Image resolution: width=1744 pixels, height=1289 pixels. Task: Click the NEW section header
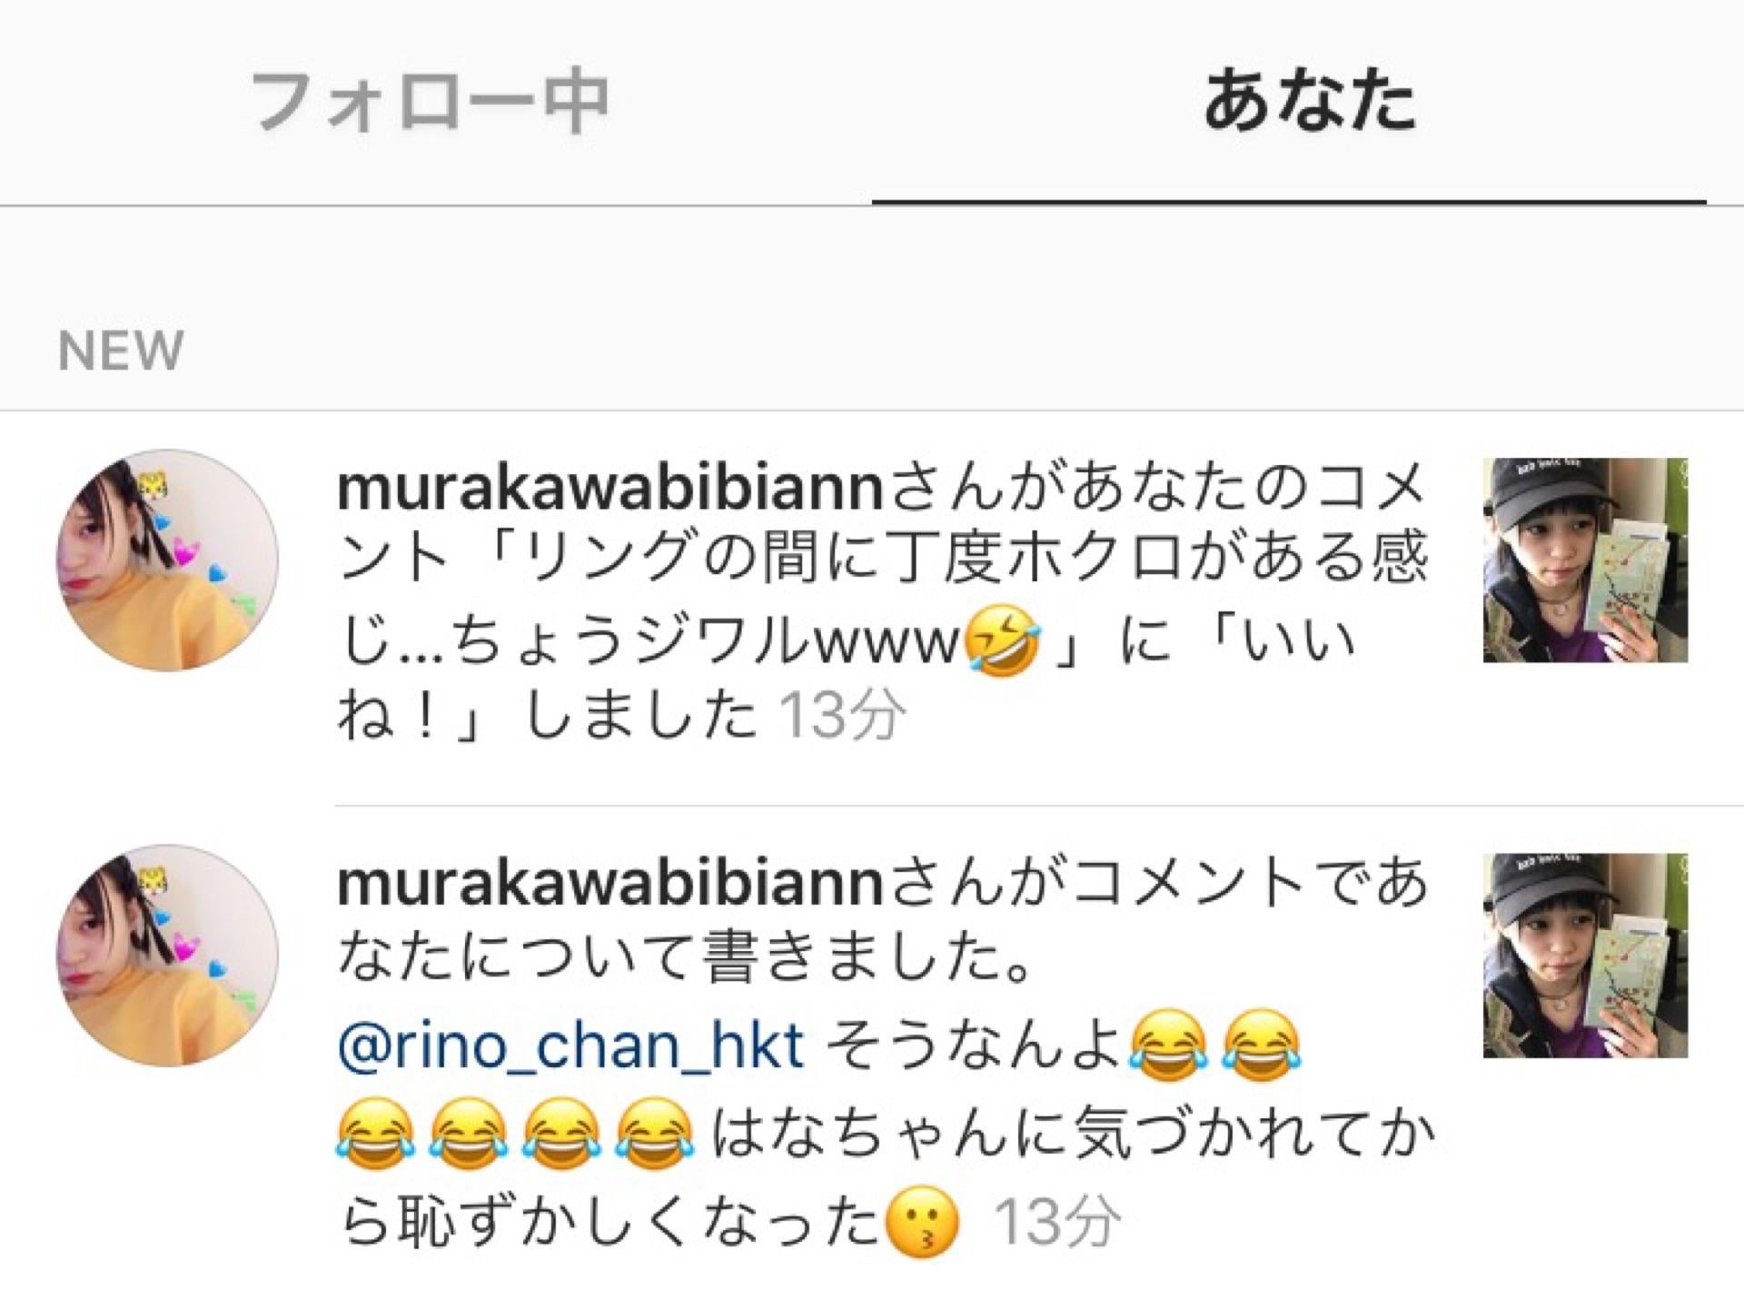121,351
